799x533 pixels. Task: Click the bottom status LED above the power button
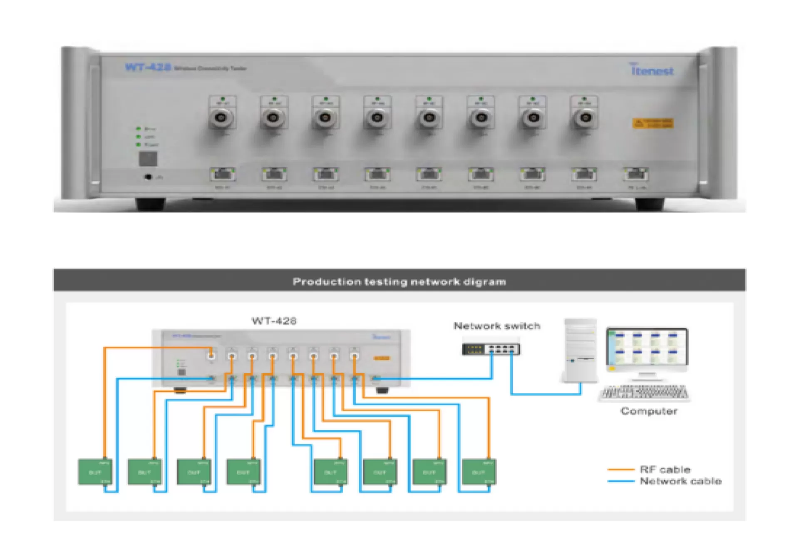coord(139,144)
